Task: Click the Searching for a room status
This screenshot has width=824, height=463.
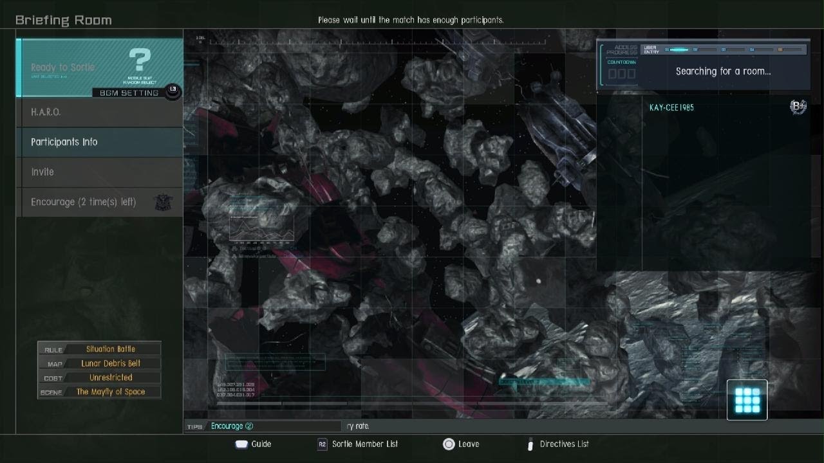Action: pos(723,71)
